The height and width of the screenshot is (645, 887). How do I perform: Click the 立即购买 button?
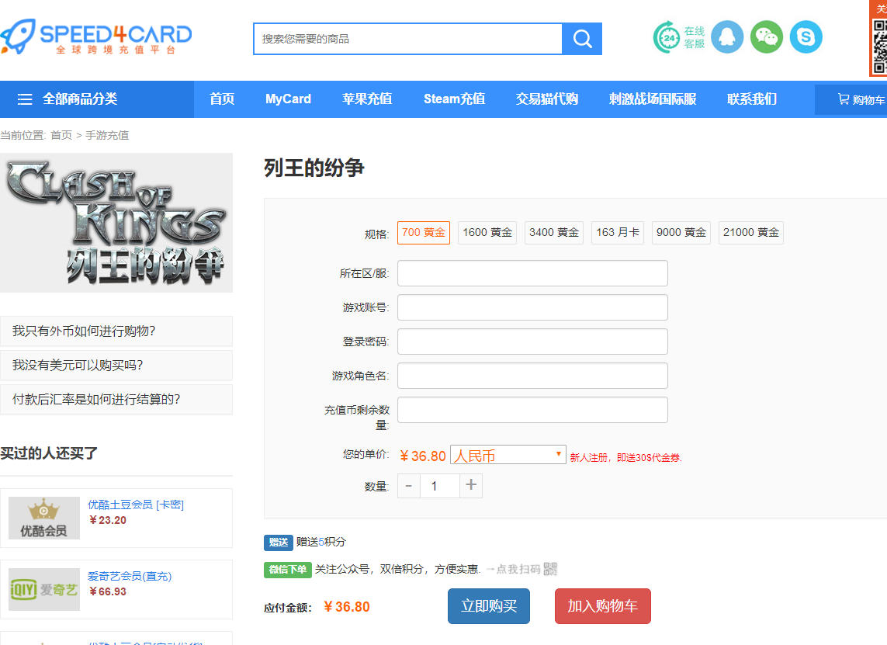tap(489, 606)
